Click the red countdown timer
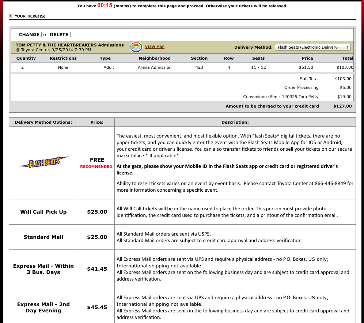Image resolution: width=364 pixels, height=323 pixels. click(x=105, y=6)
